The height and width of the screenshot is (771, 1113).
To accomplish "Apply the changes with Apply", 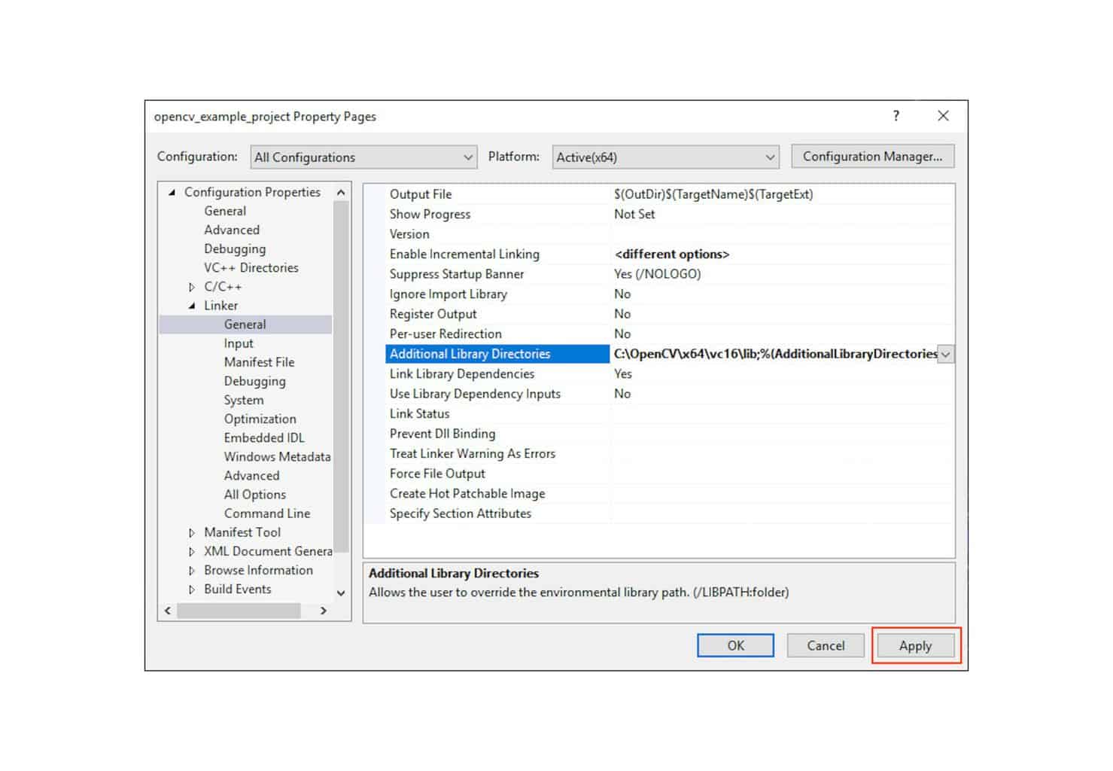I will 915,645.
